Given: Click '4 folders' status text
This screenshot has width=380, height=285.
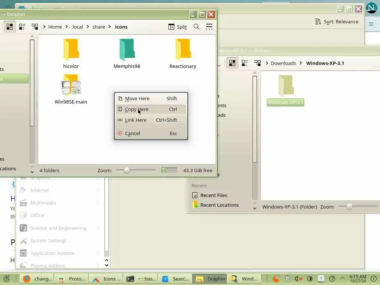Looking at the screenshot, I should click(x=49, y=170).
